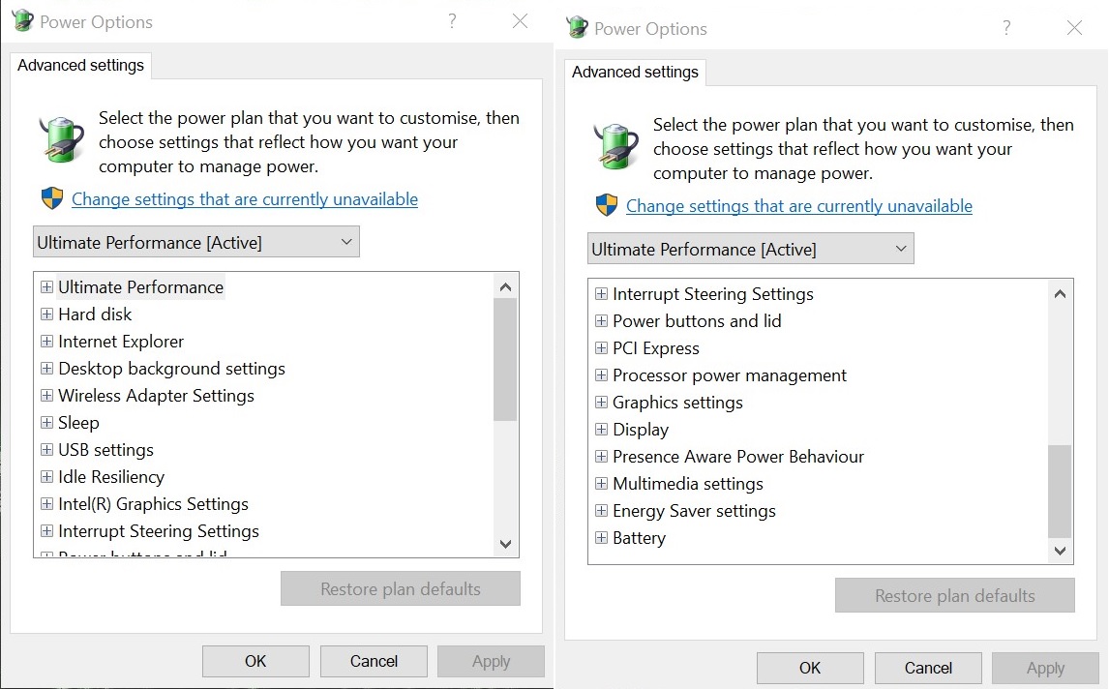Click battery plug icon in left window

point(62,139)
